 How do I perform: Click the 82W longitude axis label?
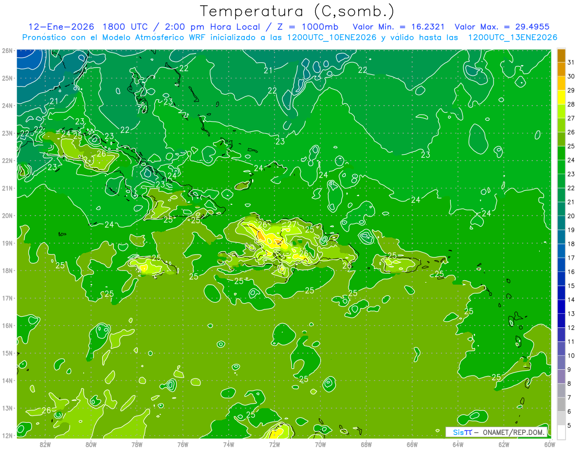click(45, 444)
